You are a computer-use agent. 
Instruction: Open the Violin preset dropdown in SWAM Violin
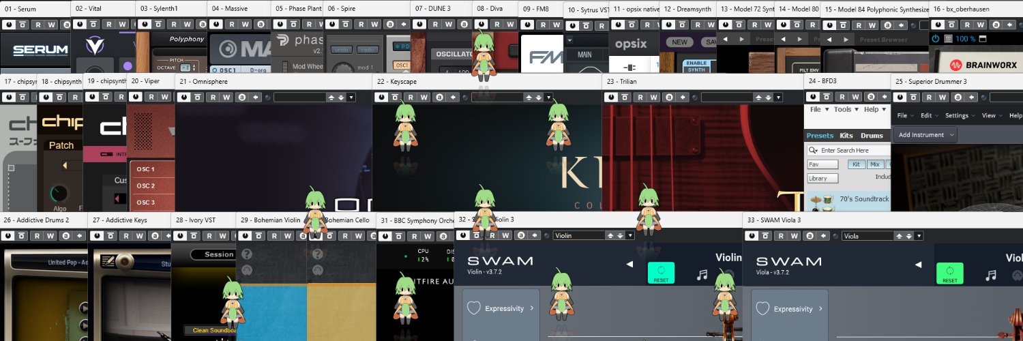pyautogui.click(x=630, y=235)
